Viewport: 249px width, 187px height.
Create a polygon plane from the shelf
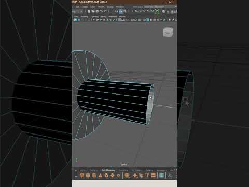(112, 176)
